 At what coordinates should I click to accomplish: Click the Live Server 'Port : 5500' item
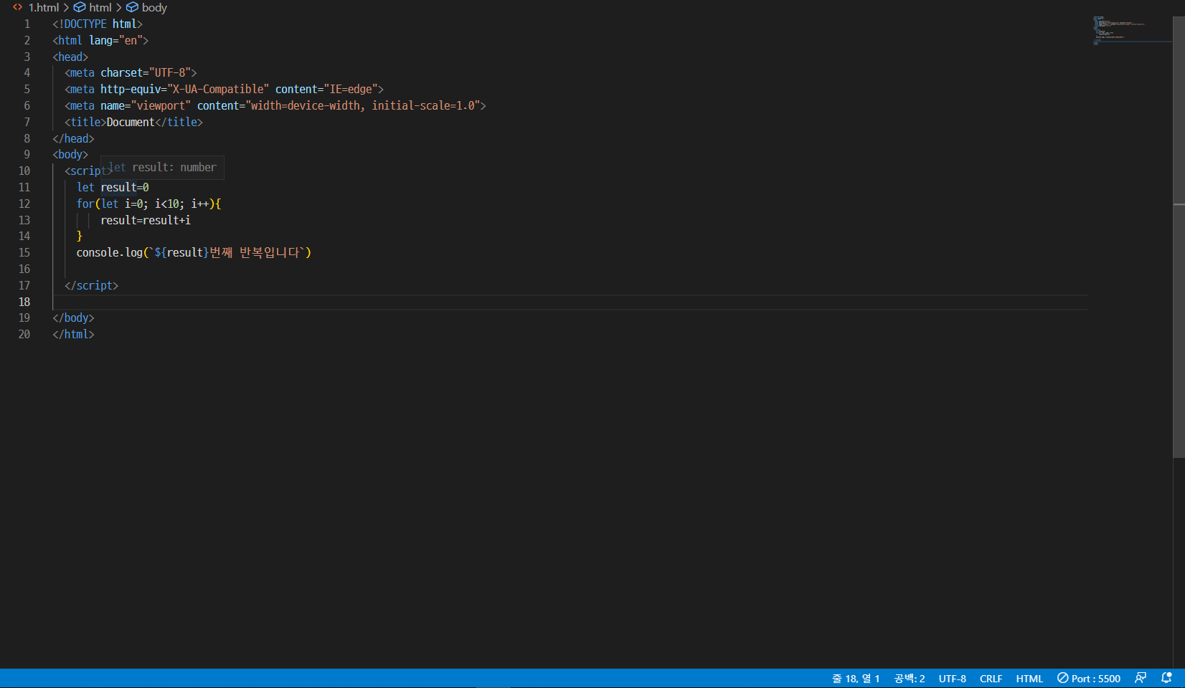pos(1089,679)
